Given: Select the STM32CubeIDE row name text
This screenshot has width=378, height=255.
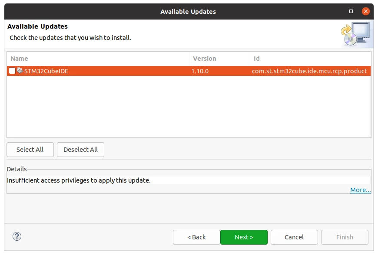Looking at the screenshot, I should click(x=46, y=71).
